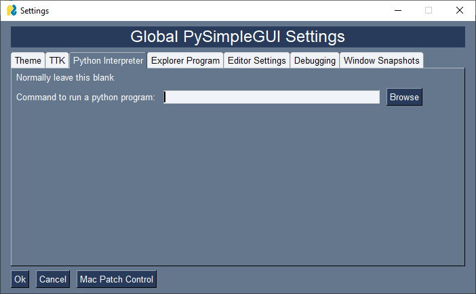Click the greyed-out maximize button
Image resolution: width=476 pixels, height=294 pixels.
click(429, 11)
